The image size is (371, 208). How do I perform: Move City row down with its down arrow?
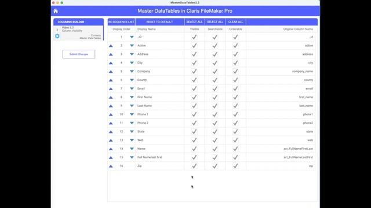[132, 63]
